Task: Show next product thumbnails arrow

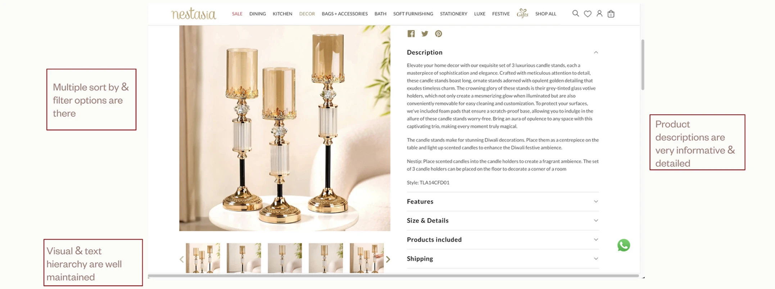Action: click(388, 259)
